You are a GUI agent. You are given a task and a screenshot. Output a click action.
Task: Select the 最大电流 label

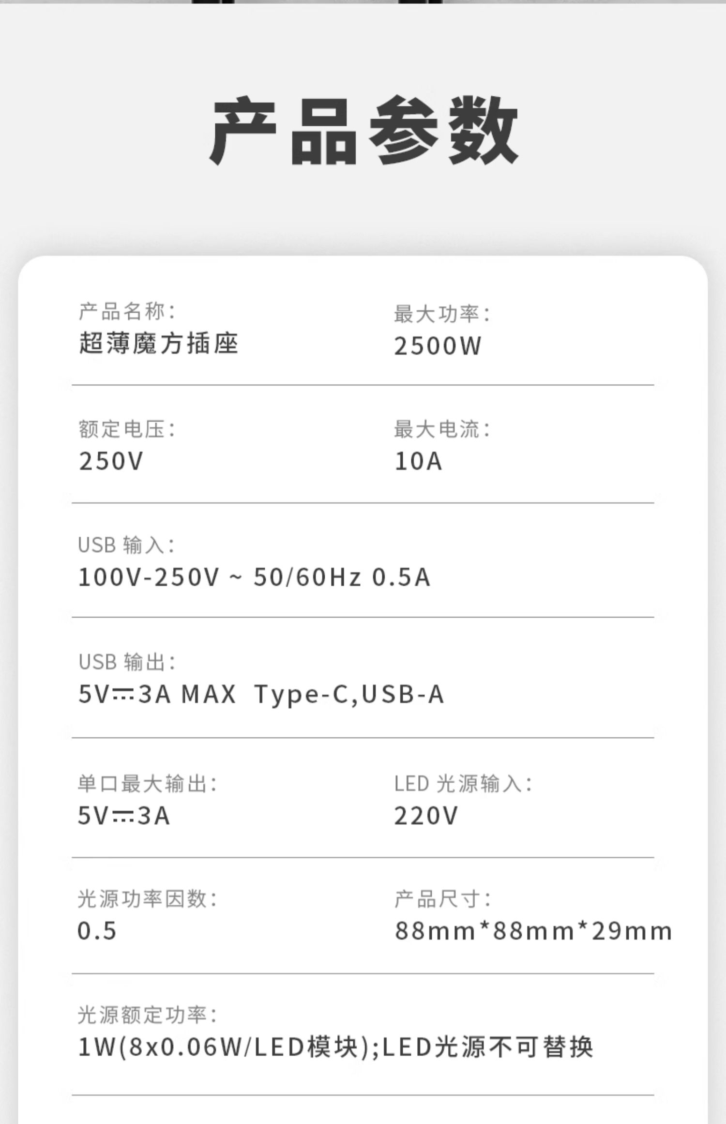(x=442, y=429)
